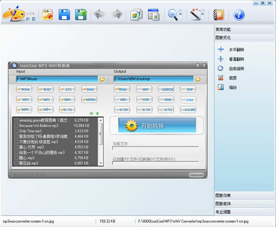Toggle the Input WAV format checkbox
The height and width of the screenshot is (227, 276).
click(46, 89)
